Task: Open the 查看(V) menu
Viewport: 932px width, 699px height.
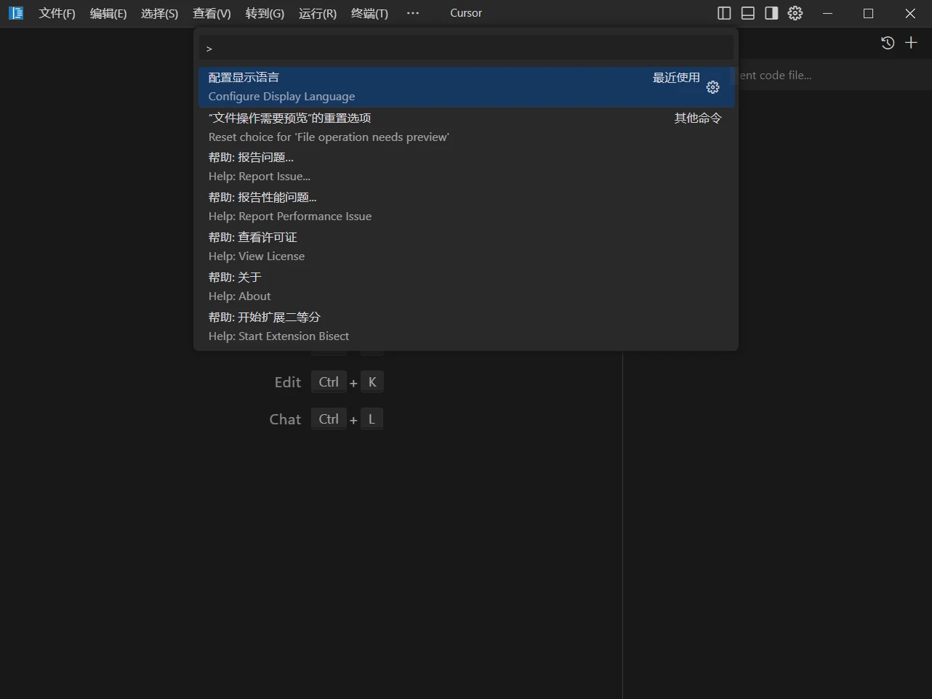Action: tap(212, 13)
